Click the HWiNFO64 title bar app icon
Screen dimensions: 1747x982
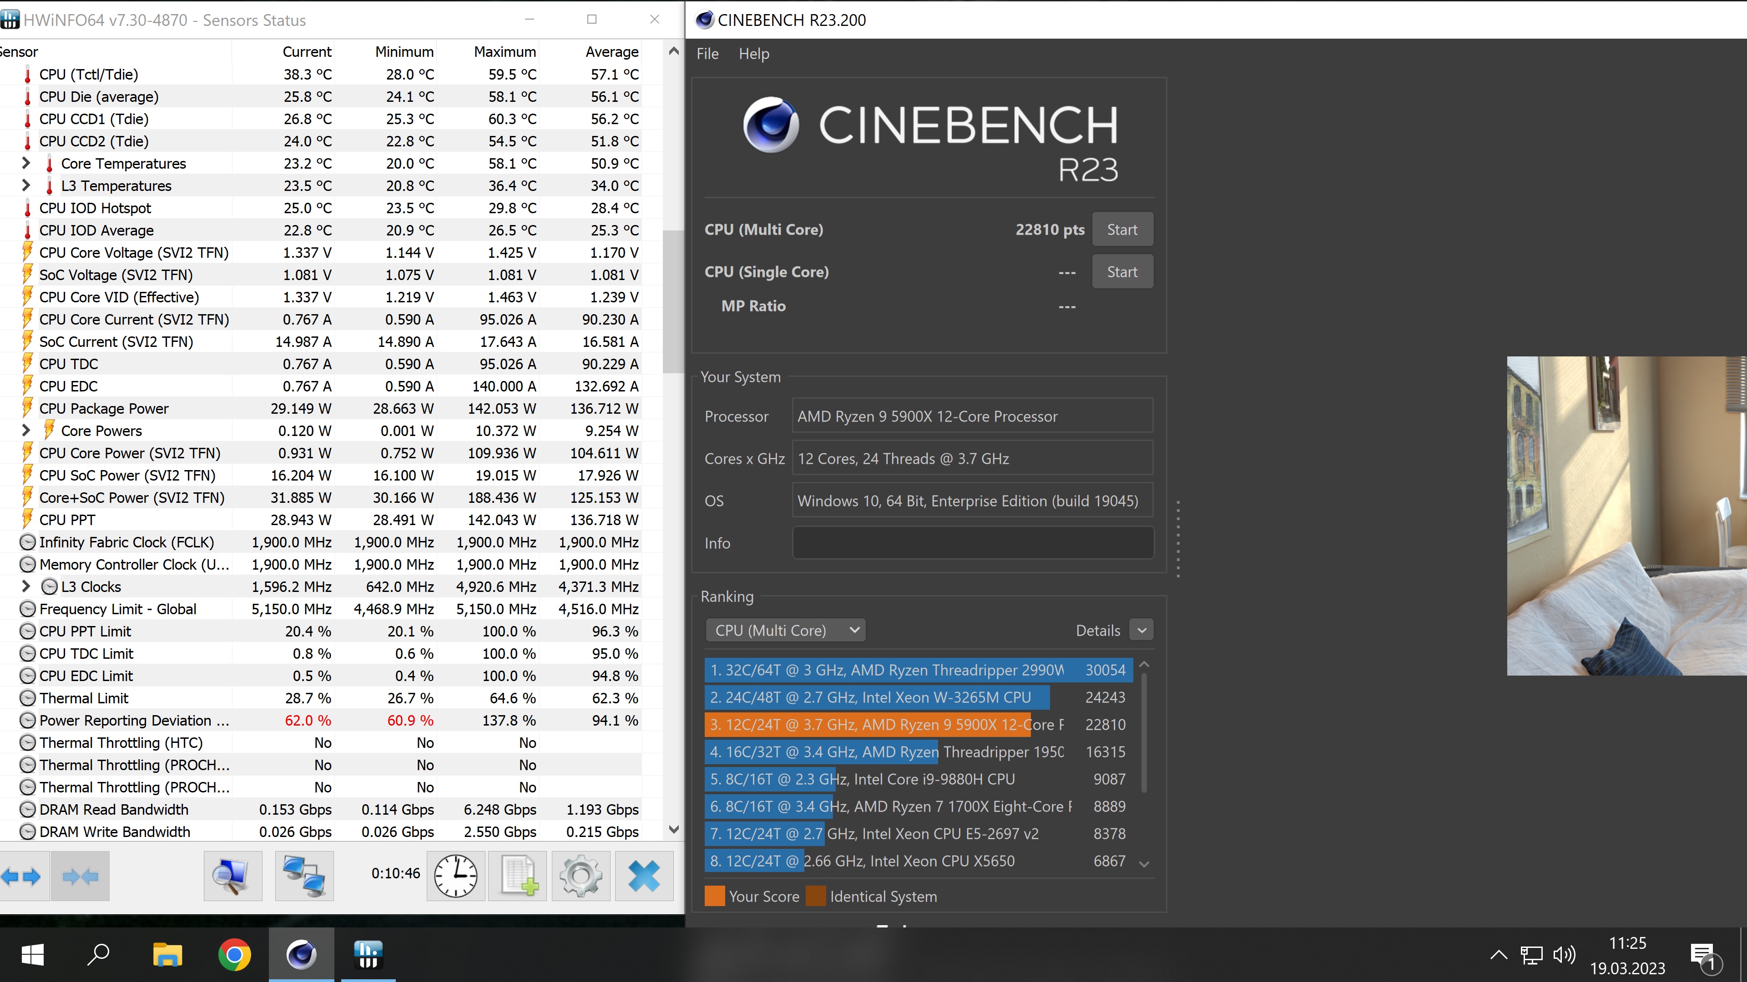pyautogui.click(x=10, y=20)
